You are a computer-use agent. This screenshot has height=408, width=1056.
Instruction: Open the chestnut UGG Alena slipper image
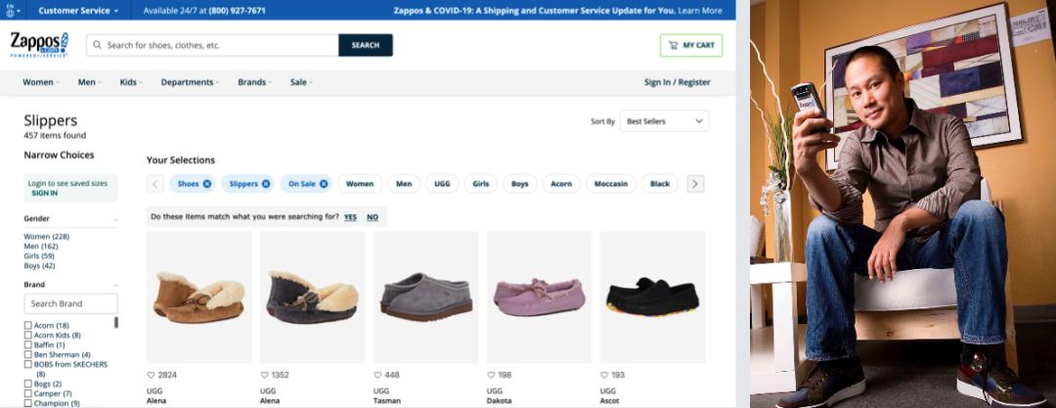199,297
